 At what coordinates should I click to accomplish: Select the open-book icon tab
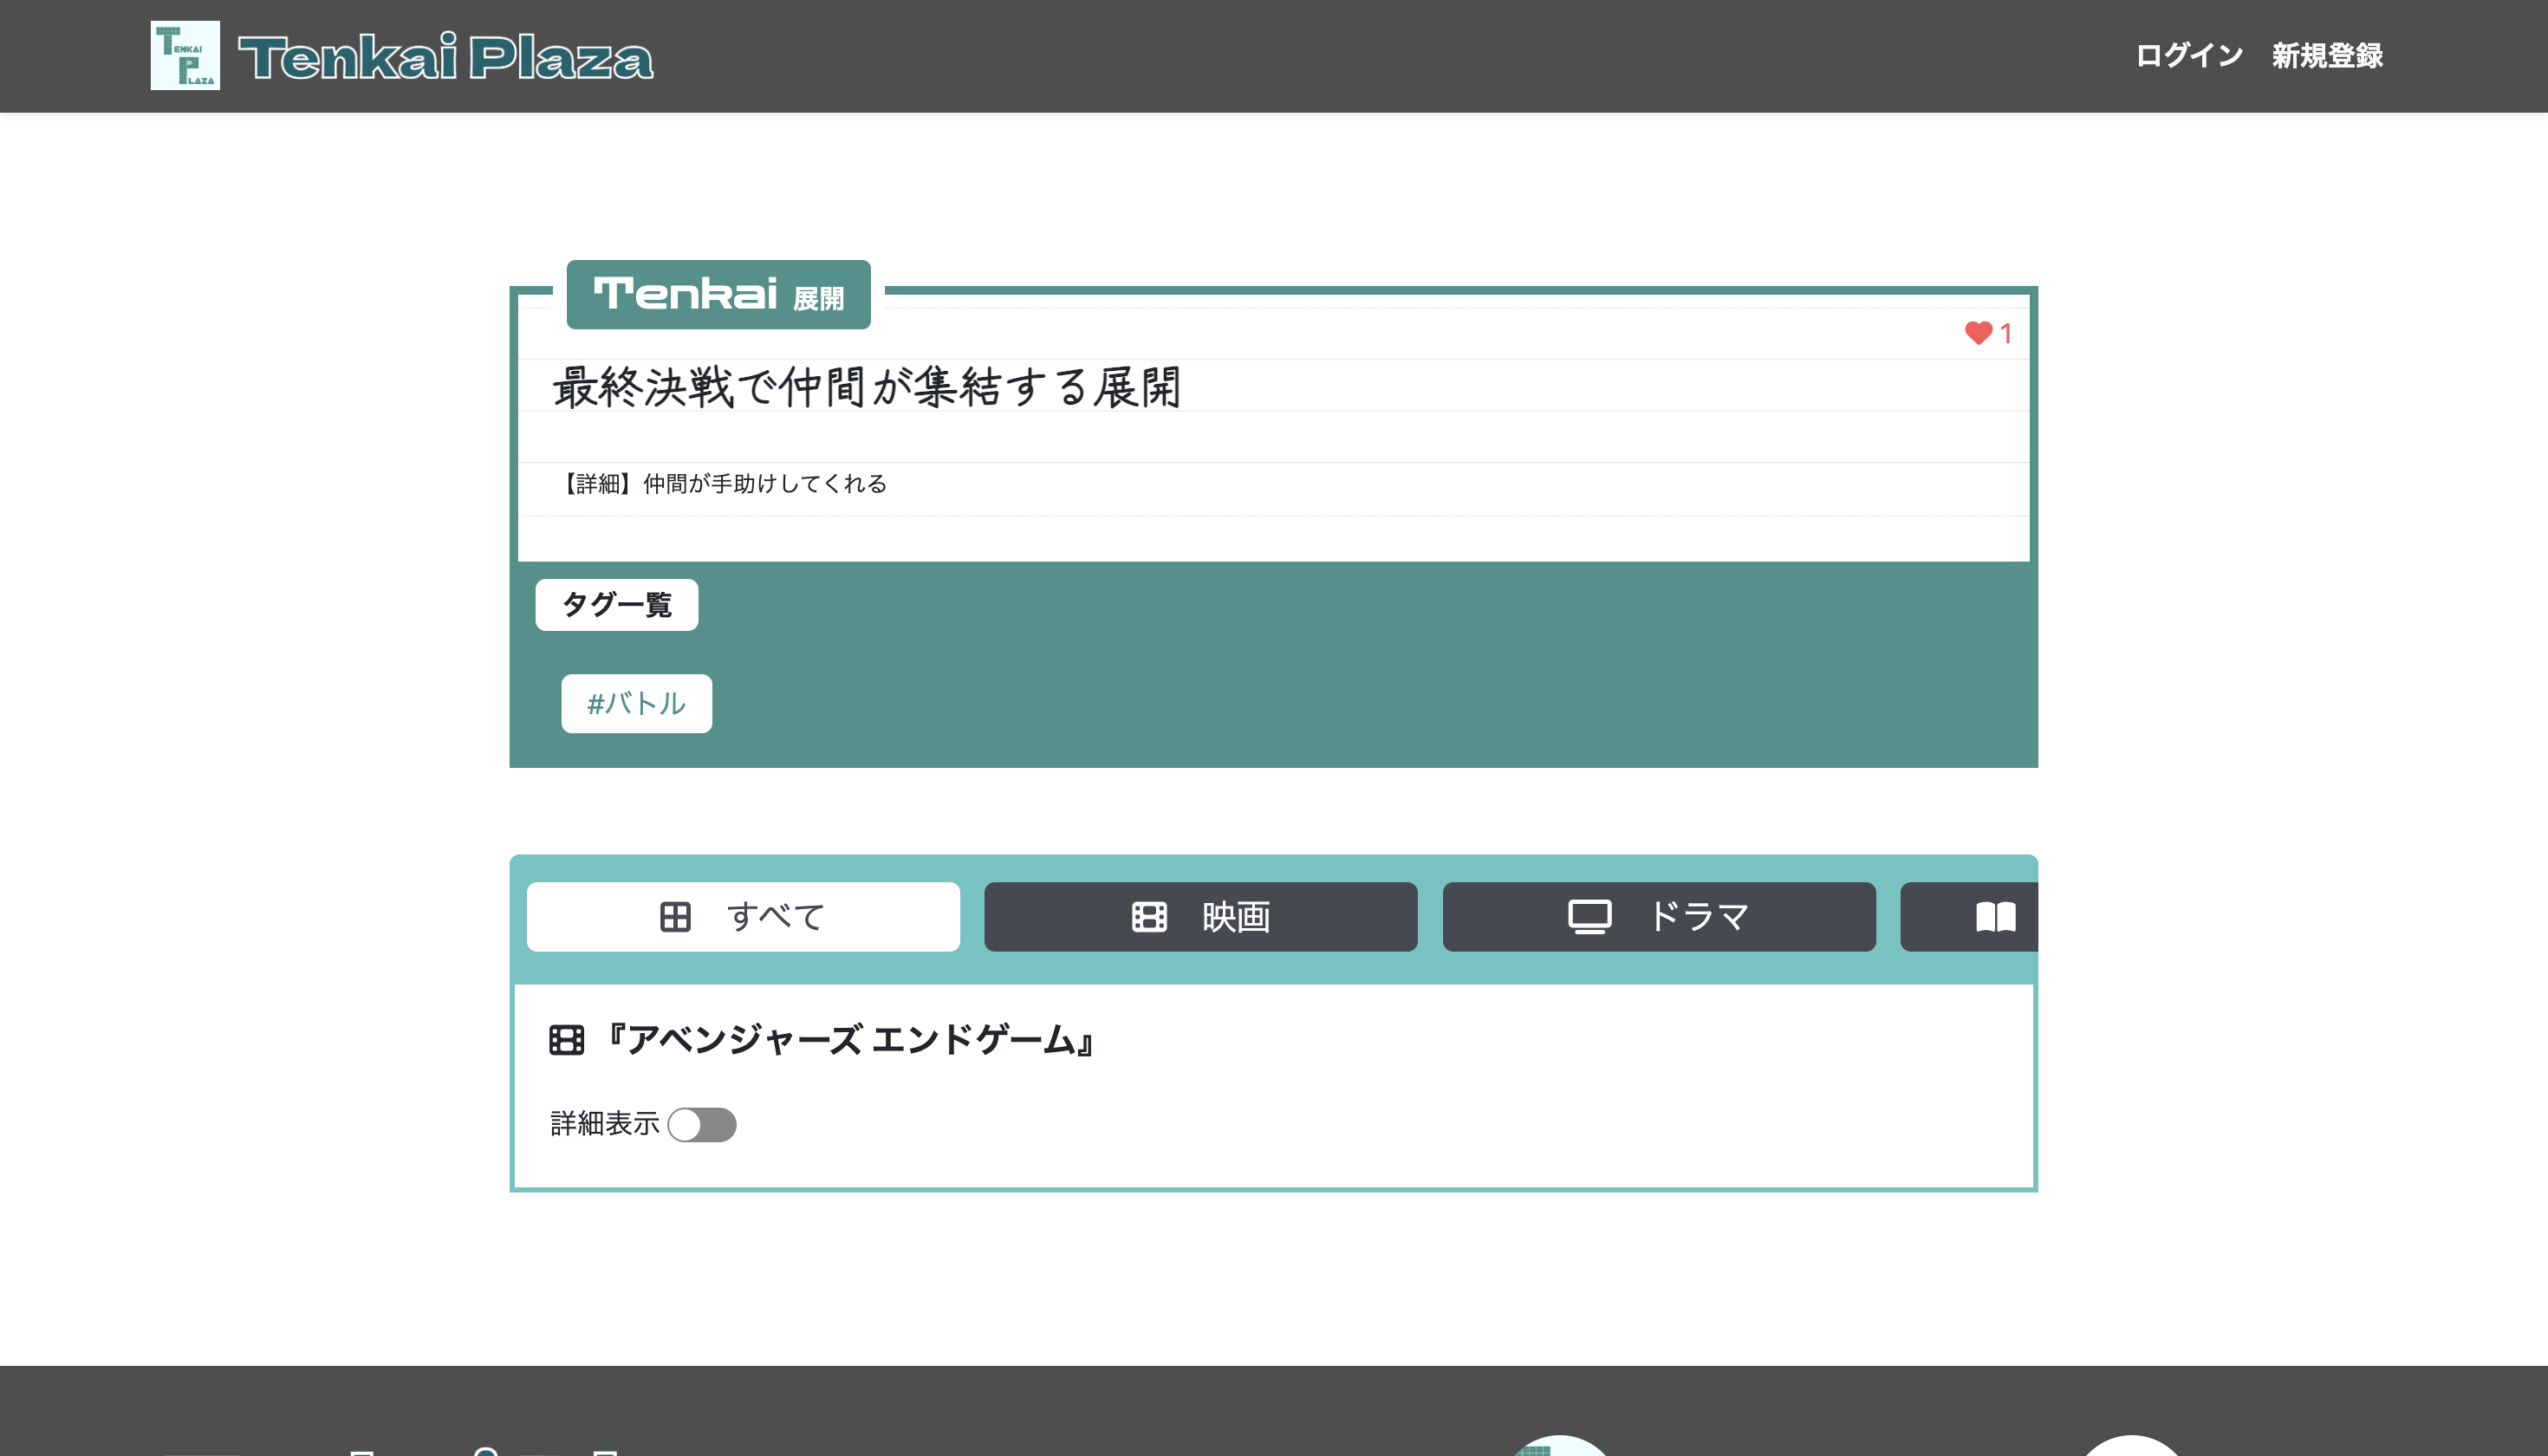pyautogui.click(x=1995, y=917)
